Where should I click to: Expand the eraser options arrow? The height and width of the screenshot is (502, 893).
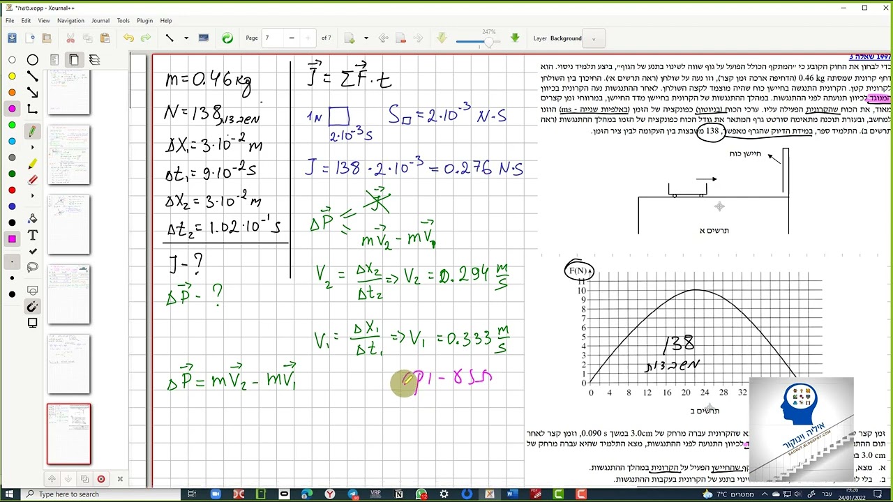click(32, 197)
